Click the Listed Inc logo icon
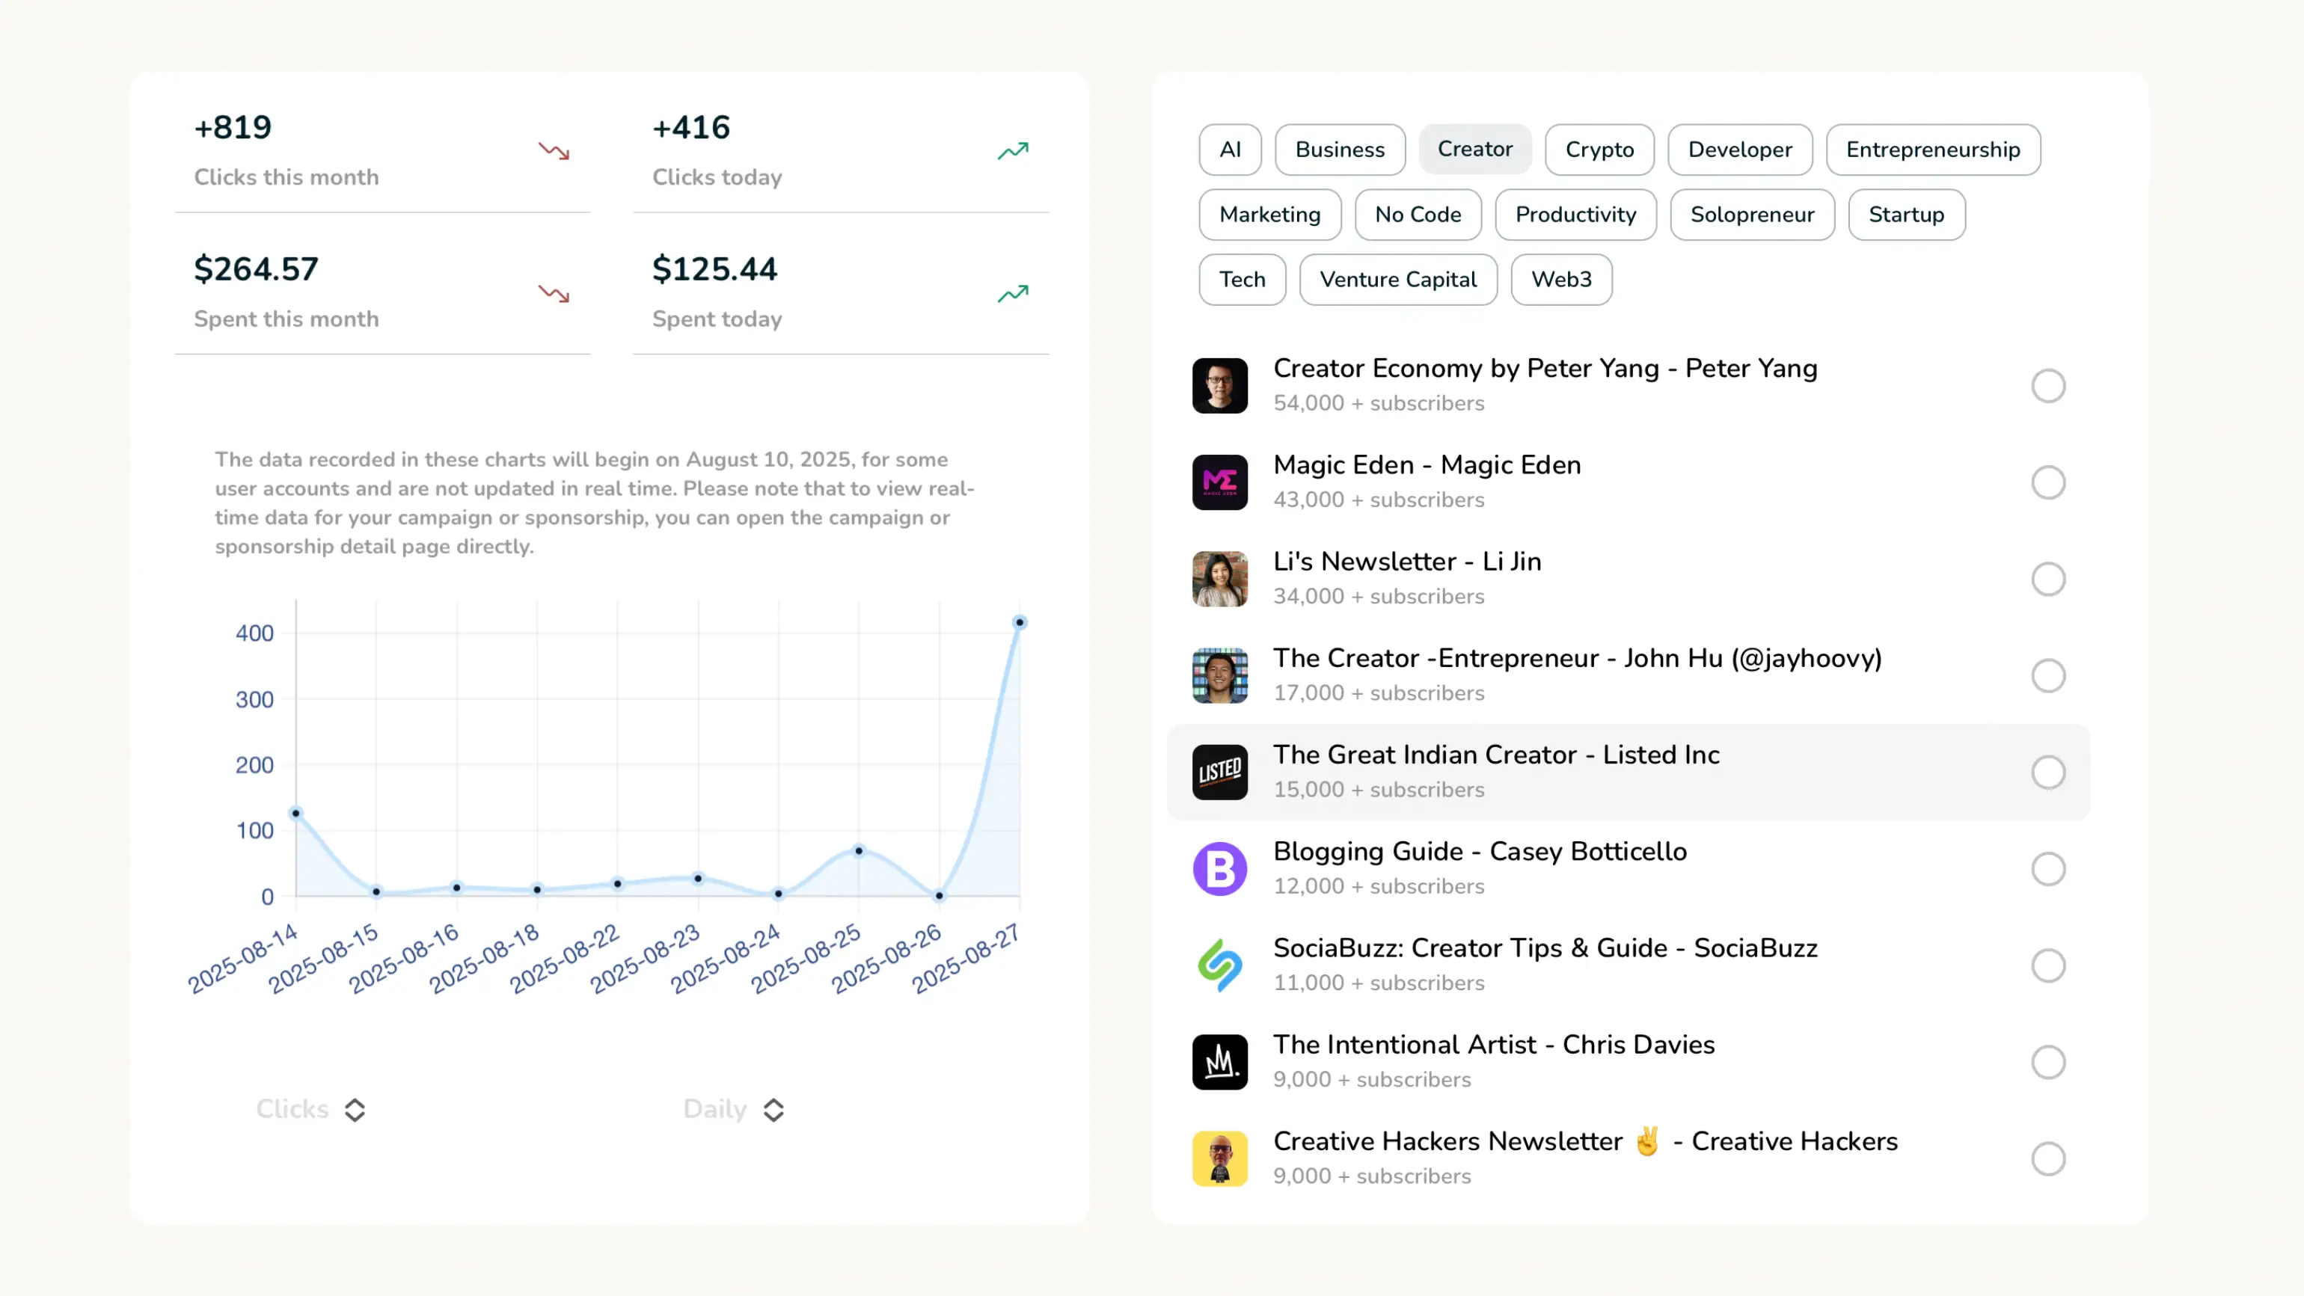2304x1296 pixels. tap(1219, 772)
